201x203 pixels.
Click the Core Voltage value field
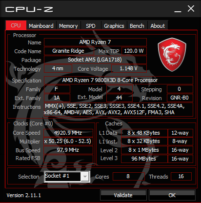tap(129, 68)
